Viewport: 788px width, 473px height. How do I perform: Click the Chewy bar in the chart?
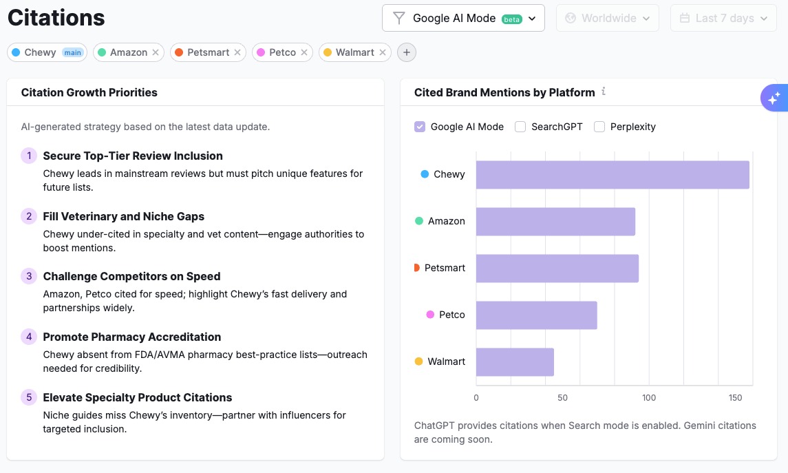pyautogui.click(x=613, y=174)
